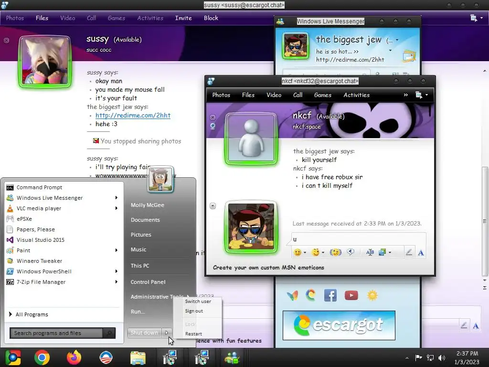The width and height of the screenshot is (489, 367).
Task: Click the Windows Live Messenger taskbar icon
Action: [232, 358]
